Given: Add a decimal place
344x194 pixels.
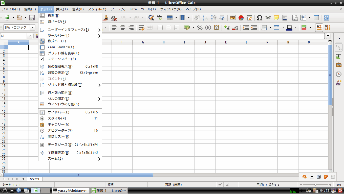Looking at the screenshot, I should 227,28.
